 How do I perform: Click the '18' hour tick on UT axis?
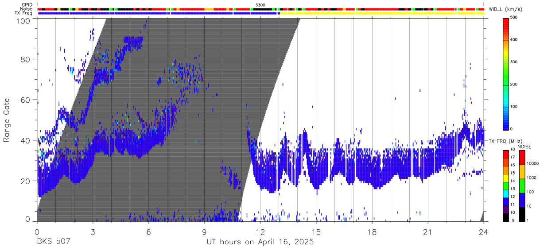(x=372, y=232)
